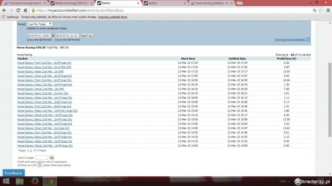Open Strat 21st Mar 2m6f Hcap Hrd market

[44, 102]
